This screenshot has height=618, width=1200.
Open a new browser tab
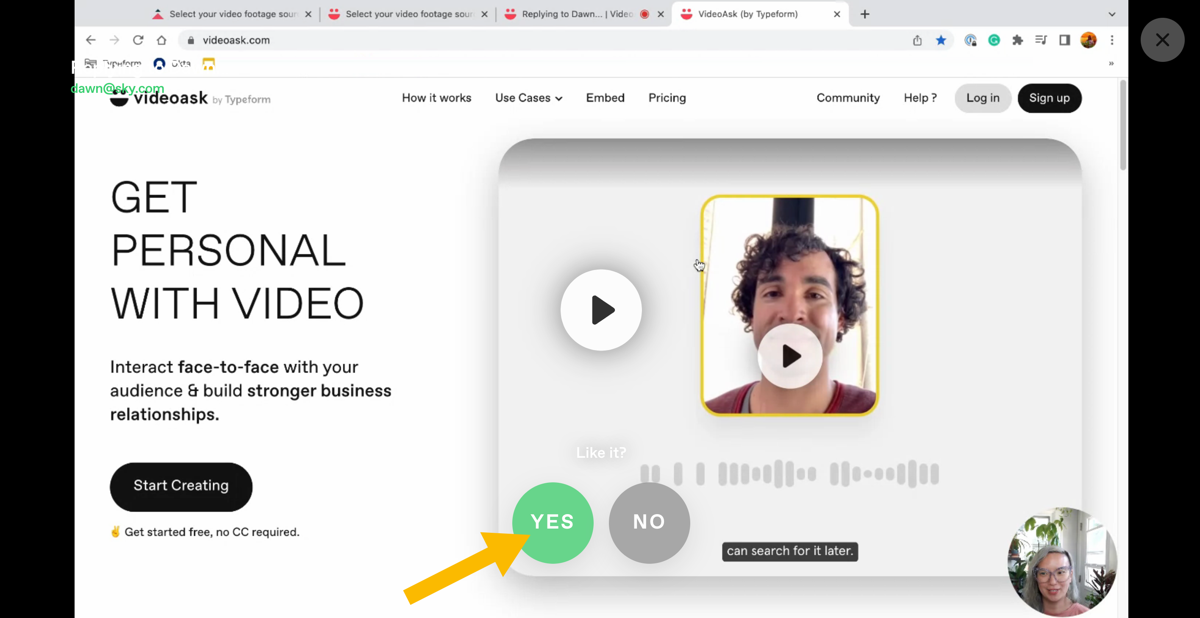coord(864,14)
